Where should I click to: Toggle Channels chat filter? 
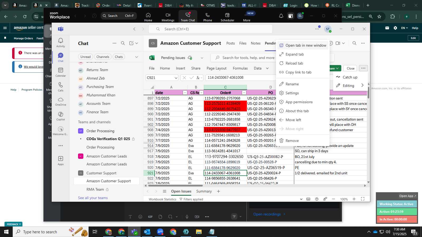[x=103, y=57]
